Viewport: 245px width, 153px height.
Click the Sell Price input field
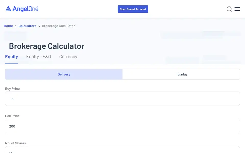pos(122,126)
